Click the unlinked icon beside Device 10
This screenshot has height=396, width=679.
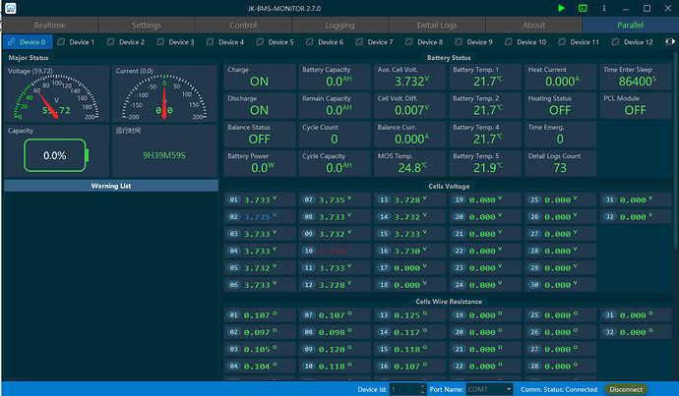tap(509, 42)
